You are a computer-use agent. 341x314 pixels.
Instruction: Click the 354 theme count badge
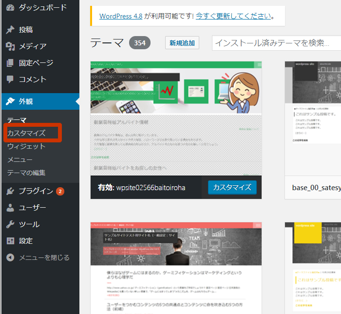[140, 43]
